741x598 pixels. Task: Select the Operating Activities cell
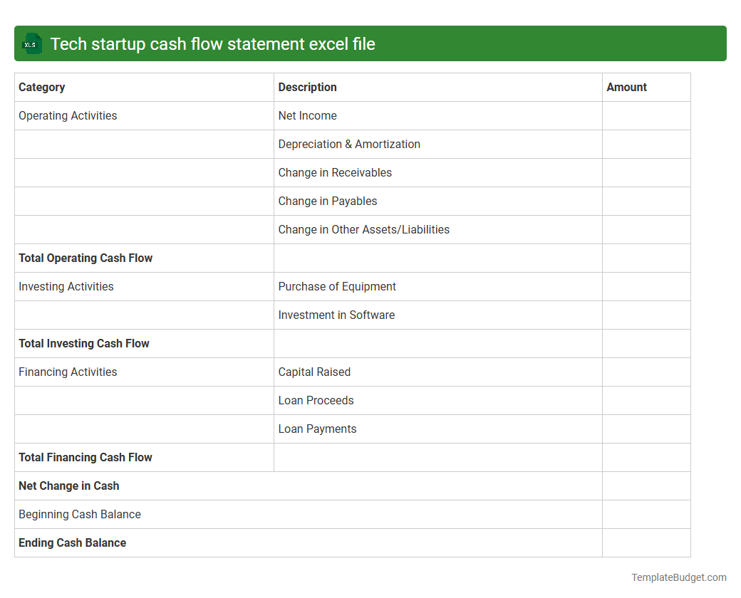tap(68, 115)
